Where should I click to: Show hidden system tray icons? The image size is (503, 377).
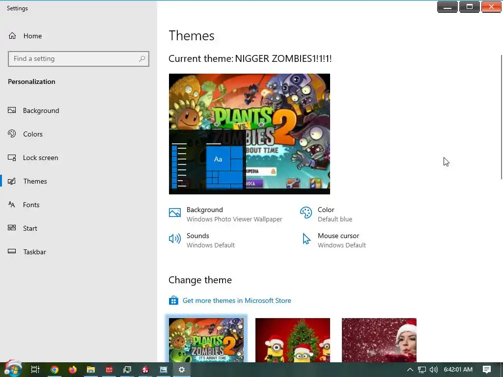(410, 370)
